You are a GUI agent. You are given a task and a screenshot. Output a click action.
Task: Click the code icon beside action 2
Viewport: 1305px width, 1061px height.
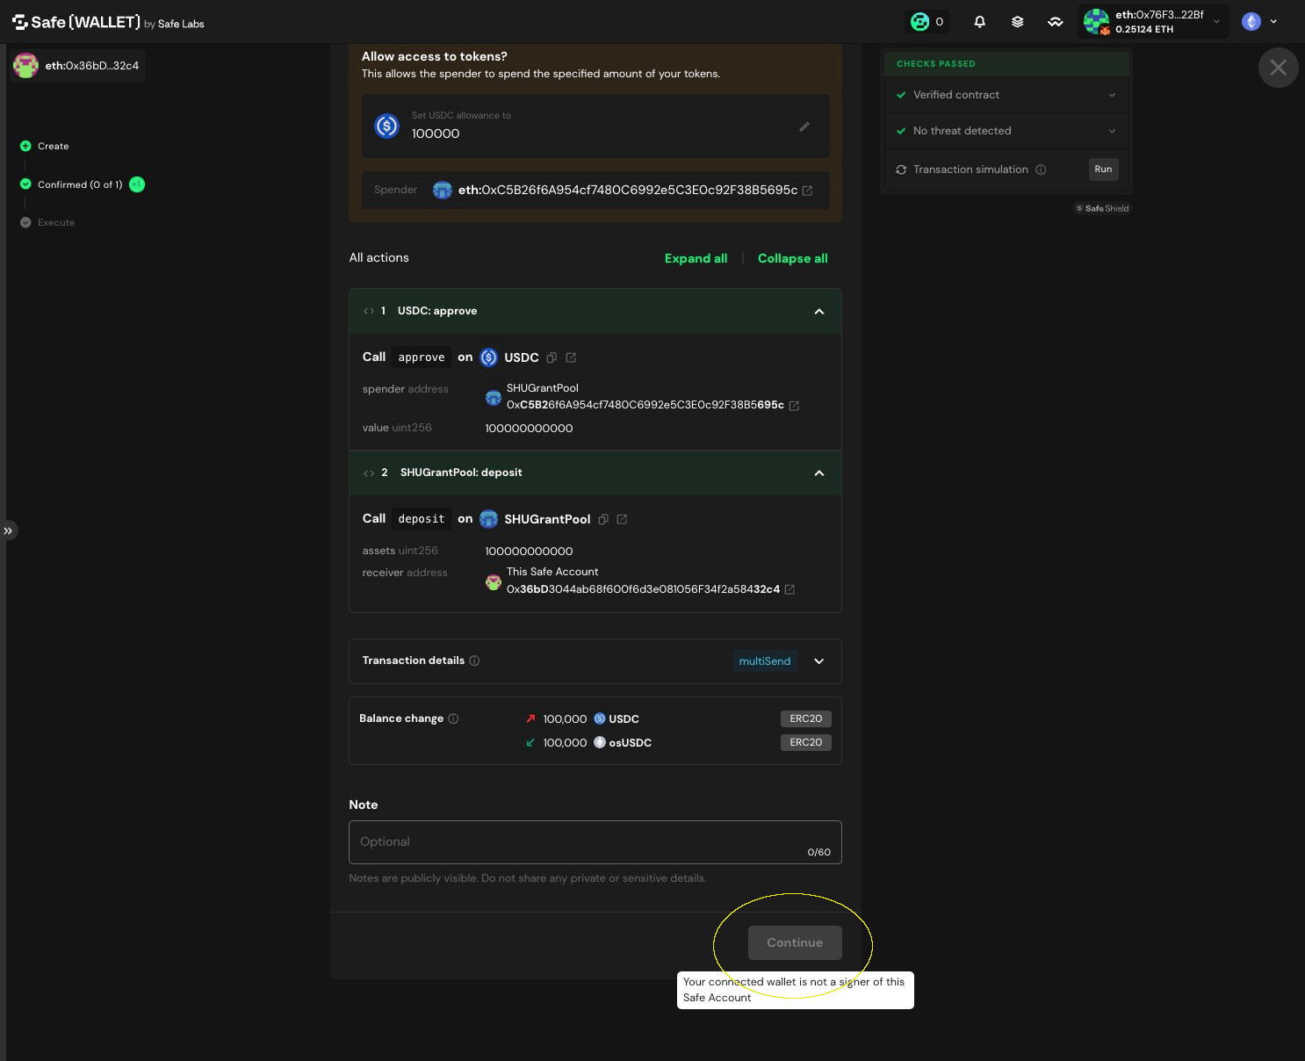(369, 473)
